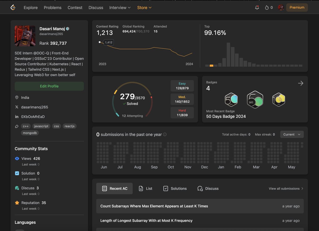
Task: Switch to the Solutions tab
Action: click(175, 188)
